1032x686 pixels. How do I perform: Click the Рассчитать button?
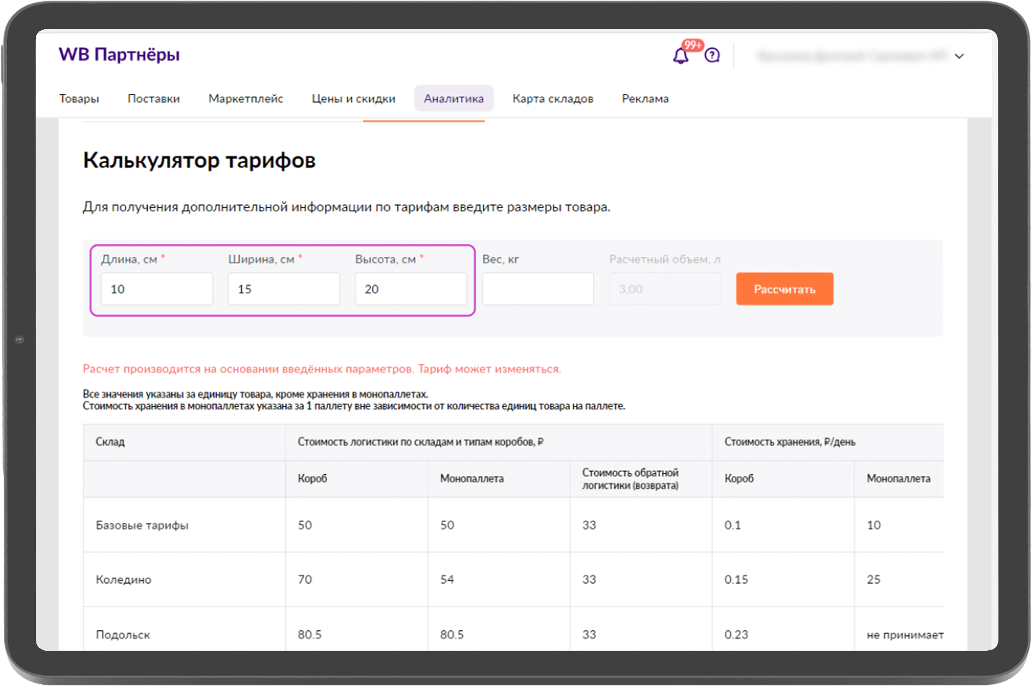(785, 289)
